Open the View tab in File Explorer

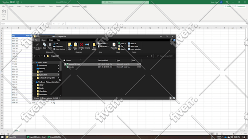(58, 40)
